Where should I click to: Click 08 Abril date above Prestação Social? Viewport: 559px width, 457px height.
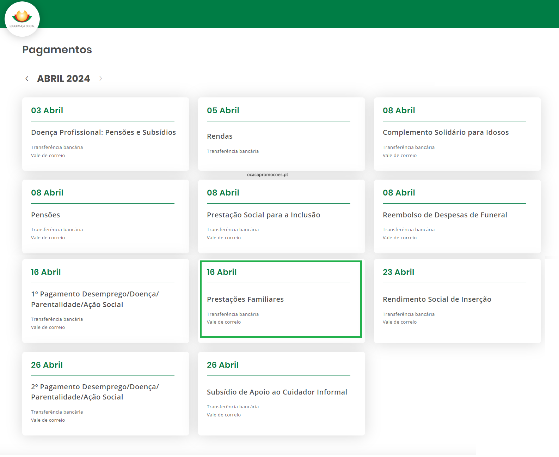pyautogui.click(x=223, y=193)
